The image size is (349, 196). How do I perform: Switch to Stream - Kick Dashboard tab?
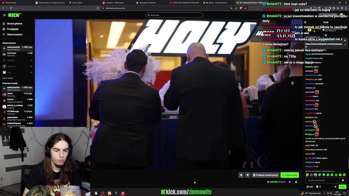(218, 3)
